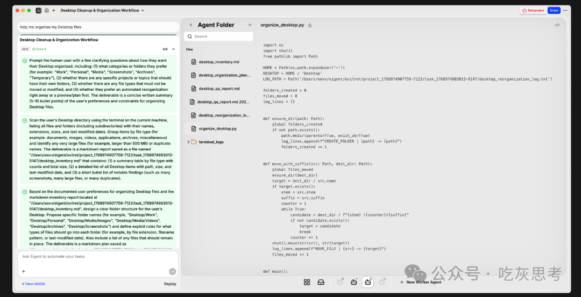The height and width of the screenshot is (297, 581).
Task: Select the All 6 task filter
Action: coord(25,49)
